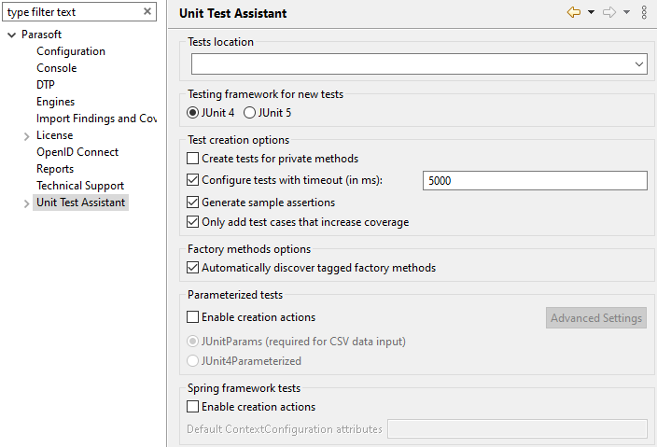Click the timeout value field showing 5000
Screen dimensions: 657x447
click(x=535, y=180)
